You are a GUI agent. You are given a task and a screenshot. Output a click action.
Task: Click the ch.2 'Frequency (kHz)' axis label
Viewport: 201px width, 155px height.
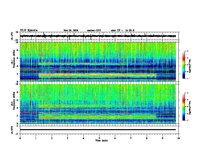(14, 101)
